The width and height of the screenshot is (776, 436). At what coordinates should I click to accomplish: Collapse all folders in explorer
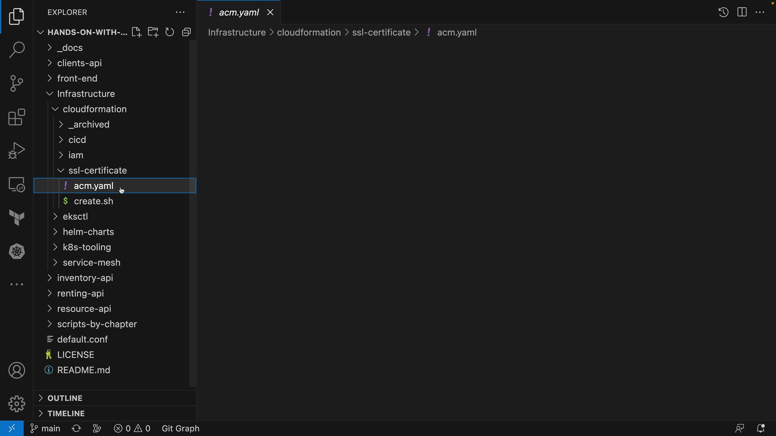[x=186, y=32]
